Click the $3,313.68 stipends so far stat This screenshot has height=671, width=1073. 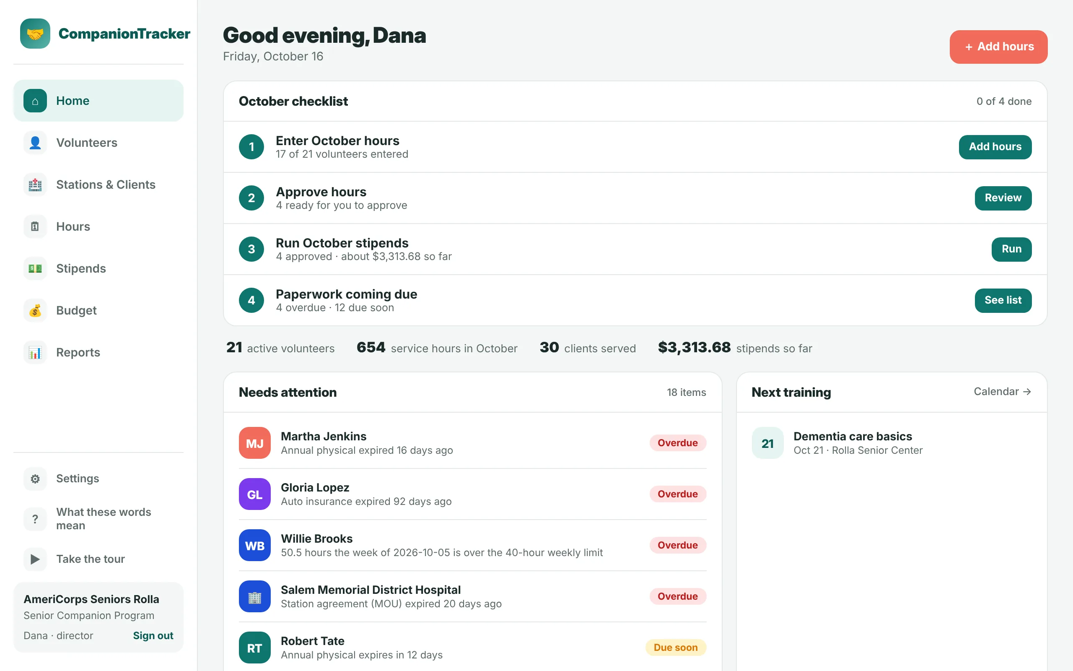pos(735,348)
